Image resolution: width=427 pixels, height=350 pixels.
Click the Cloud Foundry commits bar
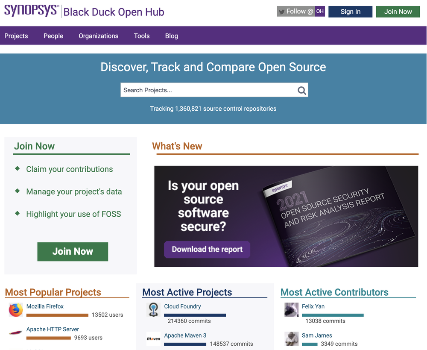click(x=195, y=315)
